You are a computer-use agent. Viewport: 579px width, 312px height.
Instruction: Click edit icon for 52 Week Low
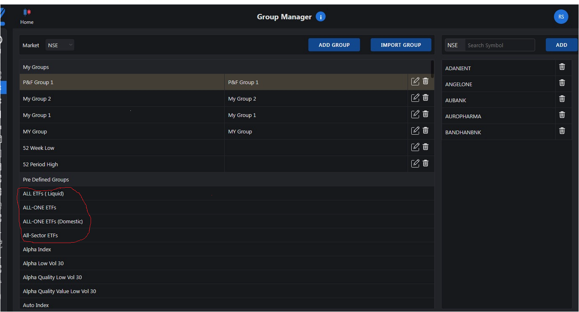(x=415, y=147)
